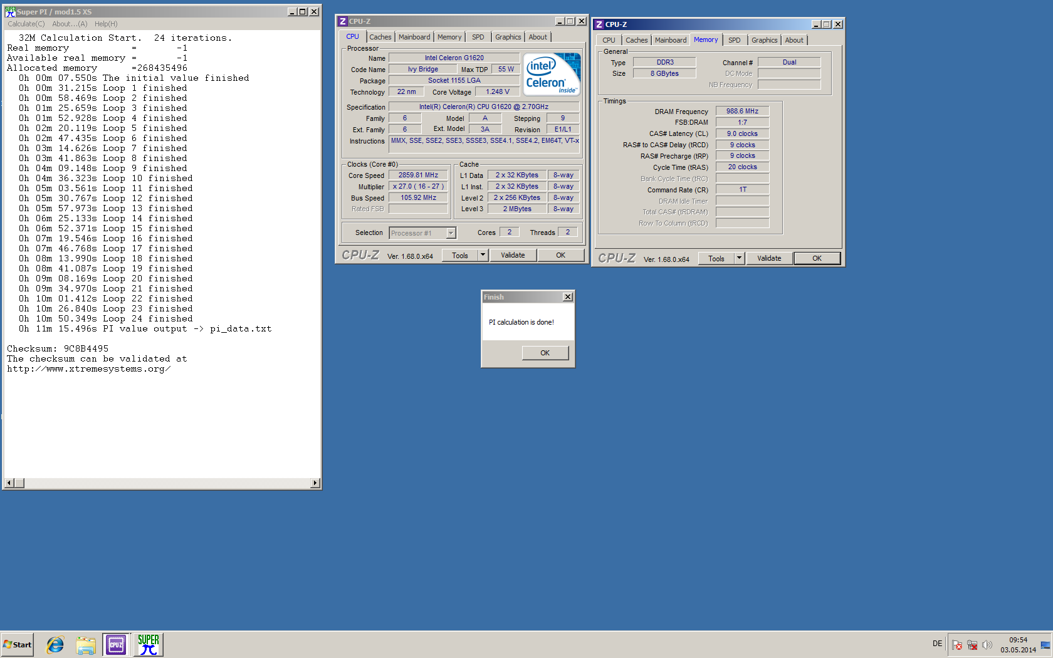Image resolution: width=1053 pixels, height=658 pixels.
Task: Click the name field Intel Celeron G1620
Action: pyautogui.click(x=454, y=58)
